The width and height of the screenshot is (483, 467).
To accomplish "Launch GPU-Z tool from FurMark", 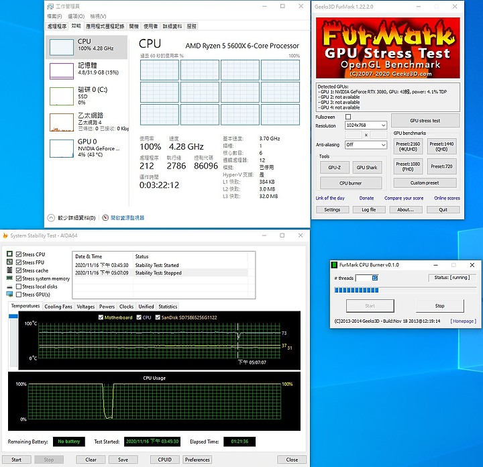I will pyautogui.click(x=335, y=167).
